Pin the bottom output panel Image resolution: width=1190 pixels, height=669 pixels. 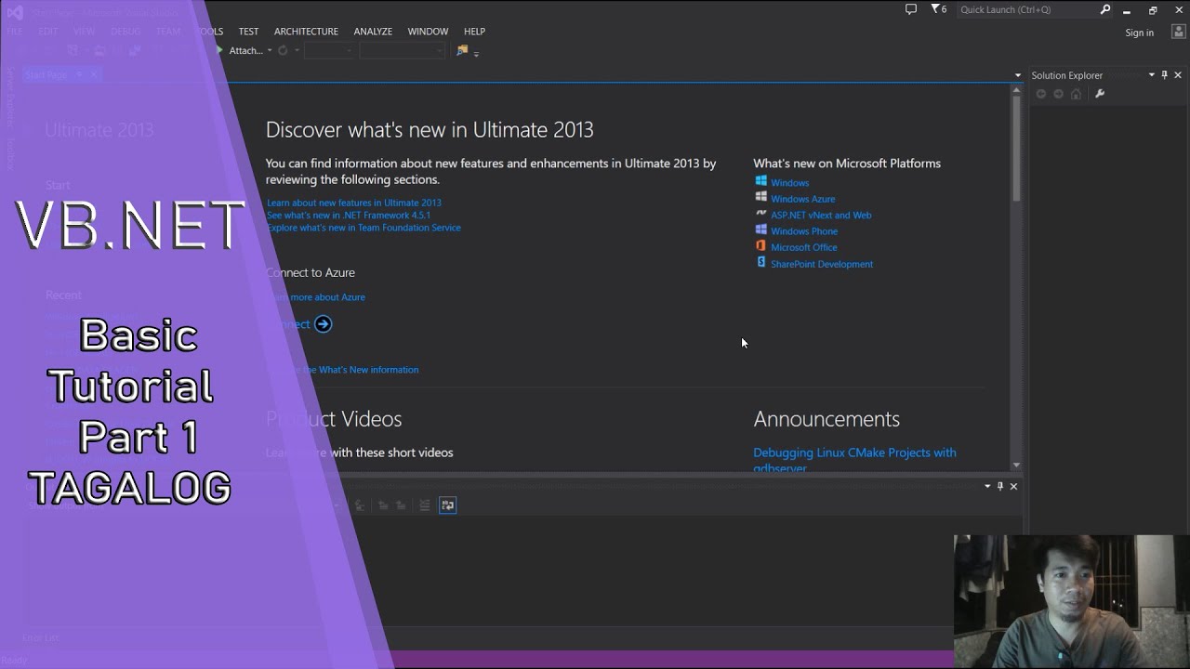[1000, 486]
